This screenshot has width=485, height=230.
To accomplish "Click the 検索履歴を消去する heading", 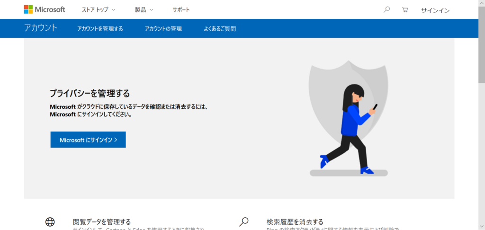I will (x=295, y=221).
